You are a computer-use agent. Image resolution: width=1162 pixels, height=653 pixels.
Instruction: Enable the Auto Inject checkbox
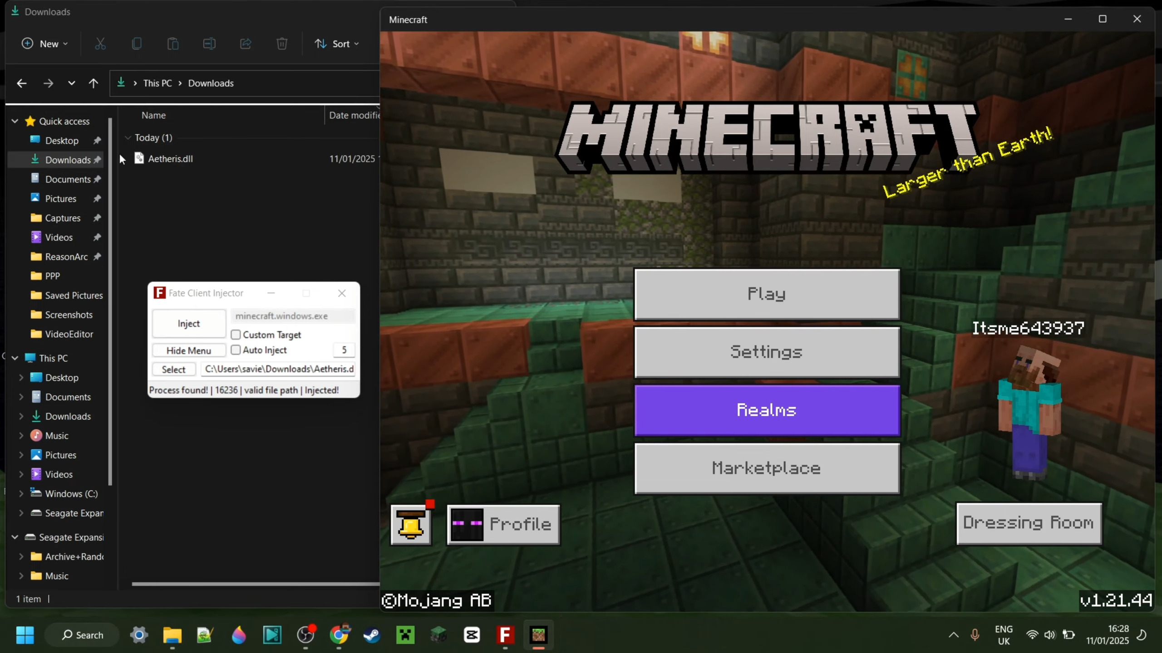[x=236, y=350]
